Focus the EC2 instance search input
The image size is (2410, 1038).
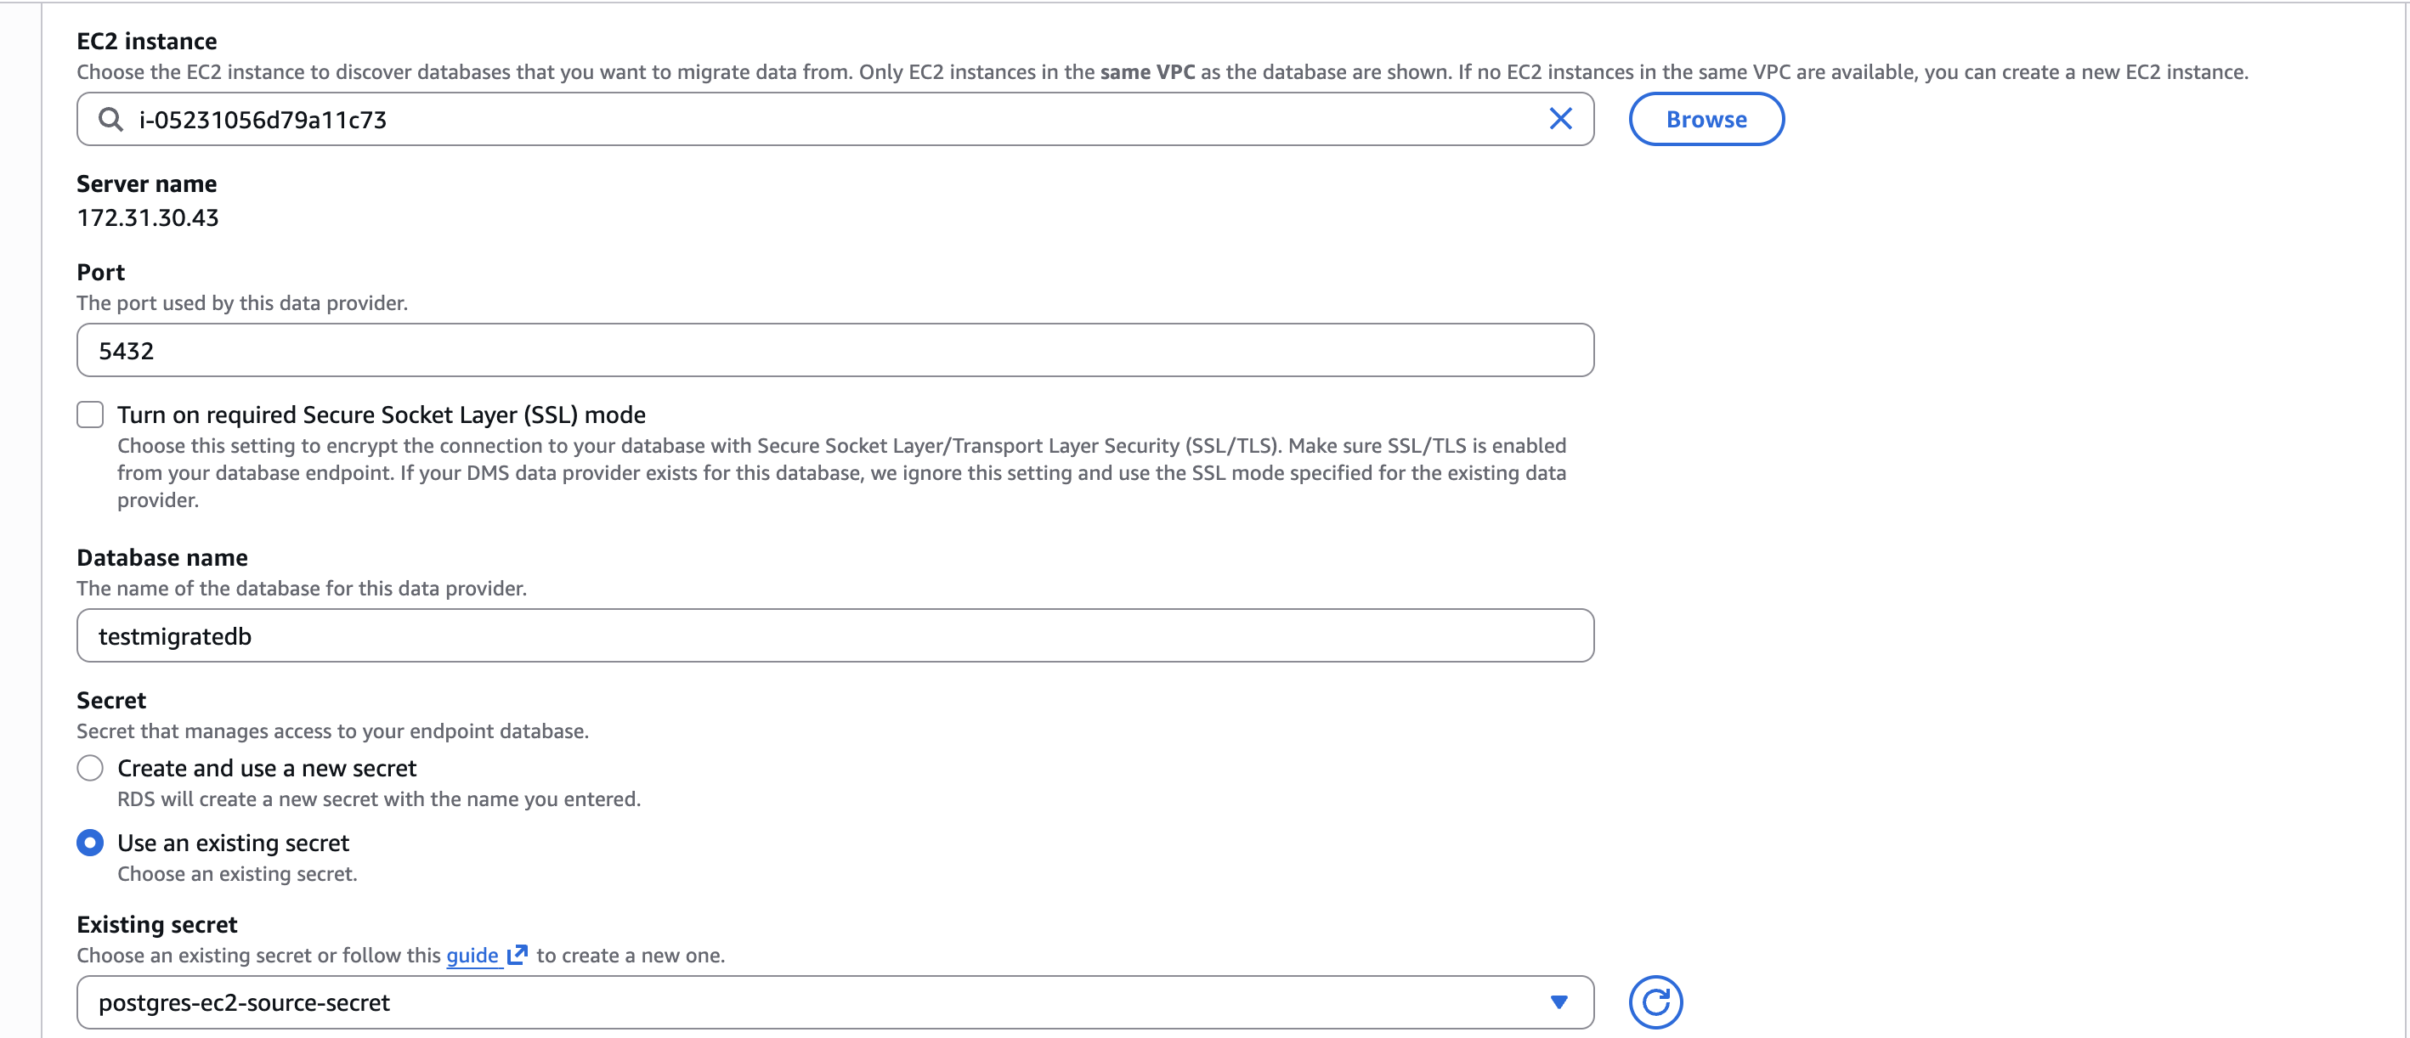point(834,119)
